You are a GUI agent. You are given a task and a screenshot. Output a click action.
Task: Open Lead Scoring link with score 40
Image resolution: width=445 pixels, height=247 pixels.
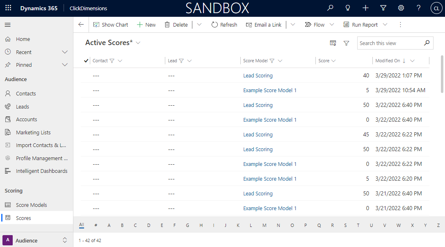[258, 76]
